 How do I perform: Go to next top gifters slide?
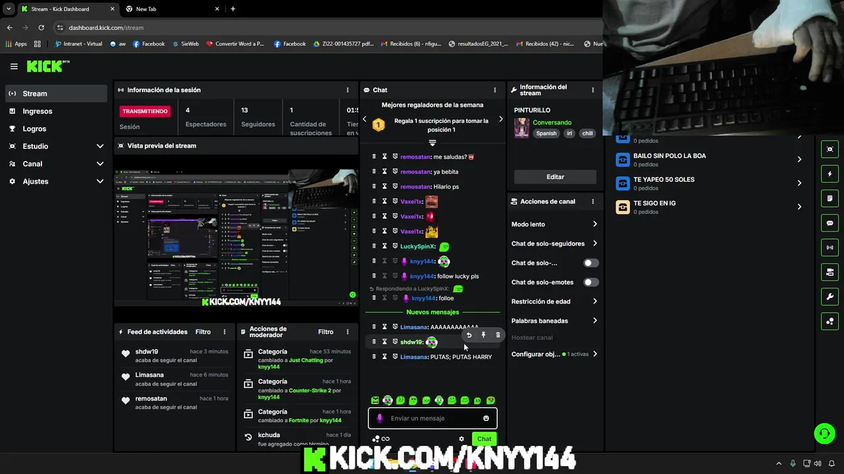click(x=500, y=119)
